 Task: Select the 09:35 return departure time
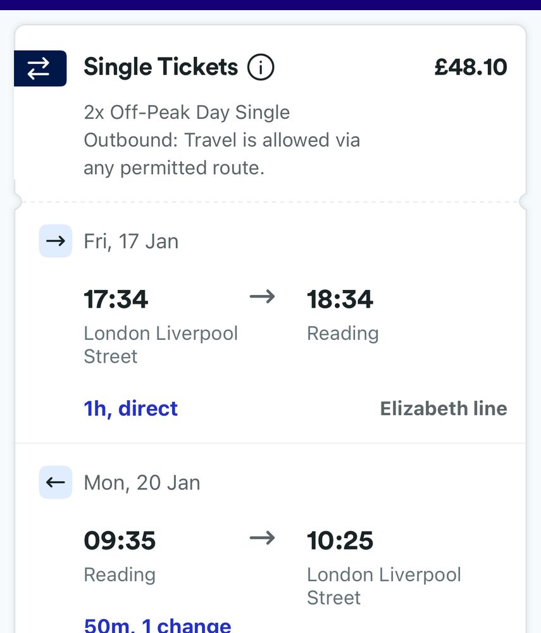pos(120,541)
